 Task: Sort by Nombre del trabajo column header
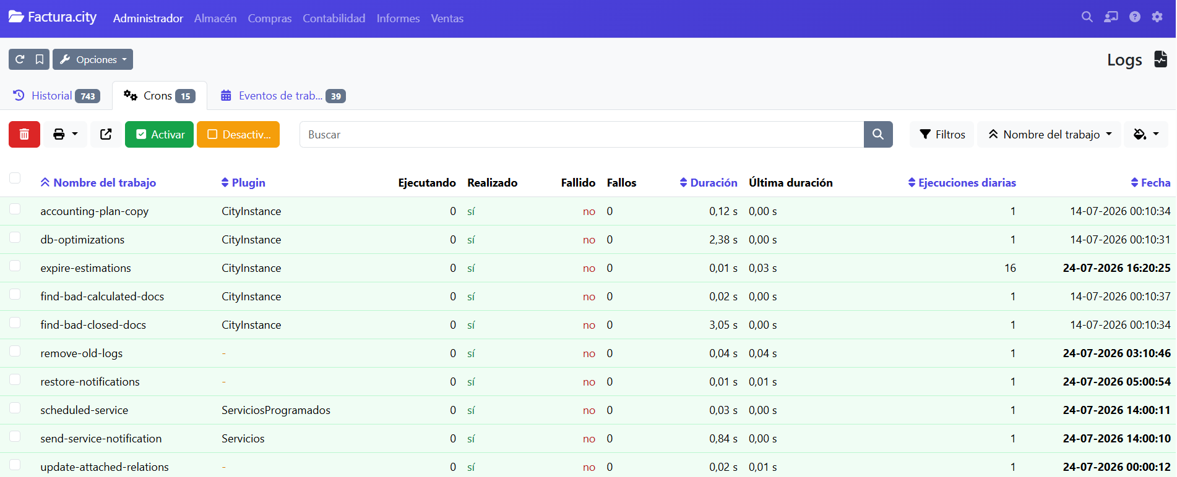pos(98,182)
